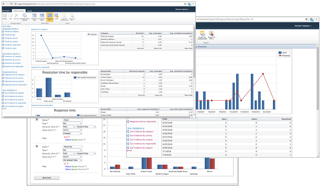Bookmark page with star in front window
This screenshot has height=189, width=321.
pos(185,4)
